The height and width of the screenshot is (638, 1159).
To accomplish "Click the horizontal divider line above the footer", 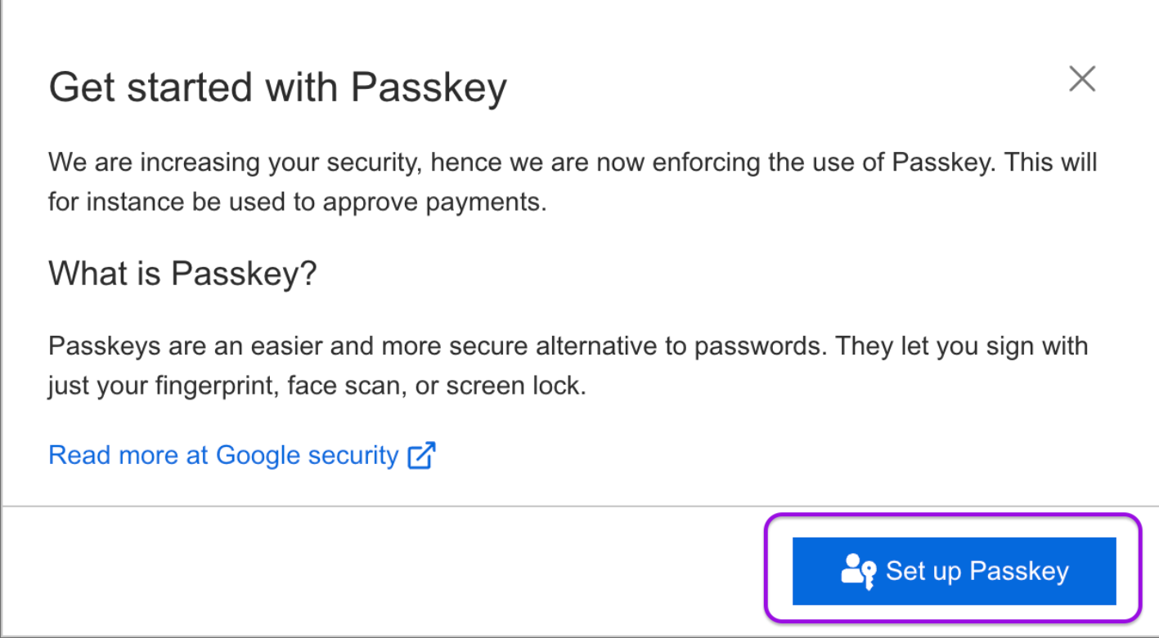I will click(x=580, y=506).
